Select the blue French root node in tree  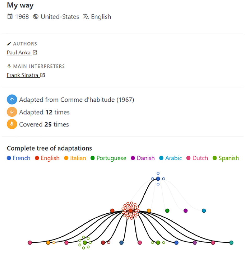158,179
